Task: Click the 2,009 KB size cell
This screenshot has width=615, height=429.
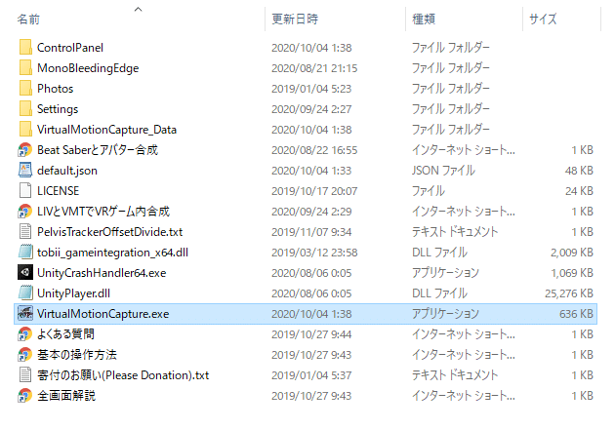Action: point(572,253)
